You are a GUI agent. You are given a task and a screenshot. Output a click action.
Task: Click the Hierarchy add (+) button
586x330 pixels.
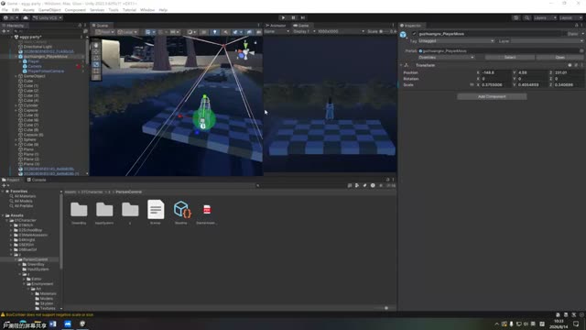[5, 31]
